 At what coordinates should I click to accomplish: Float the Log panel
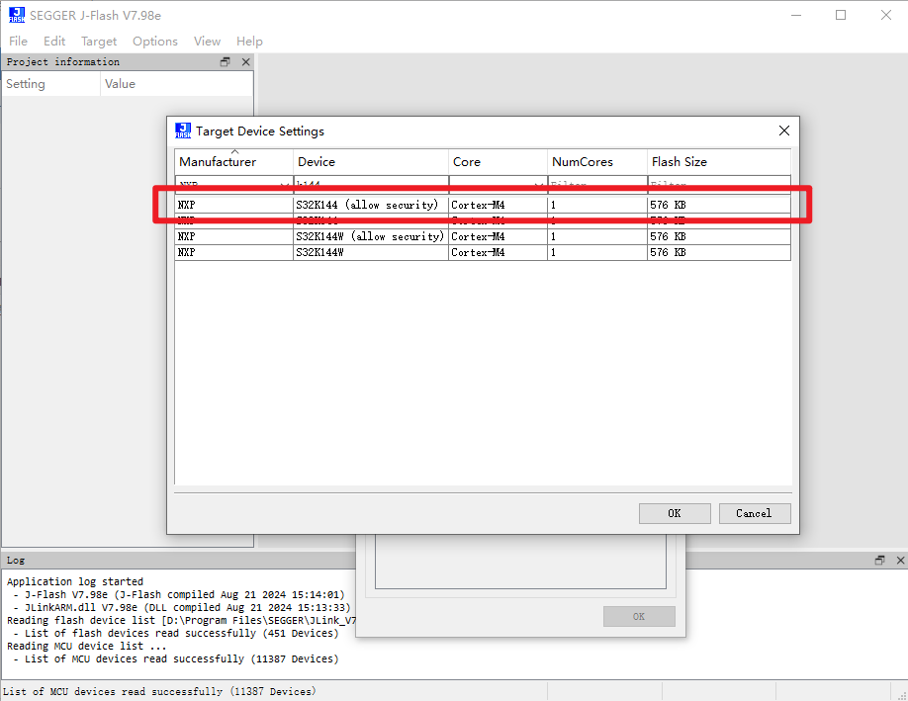(x=879, y=561)
